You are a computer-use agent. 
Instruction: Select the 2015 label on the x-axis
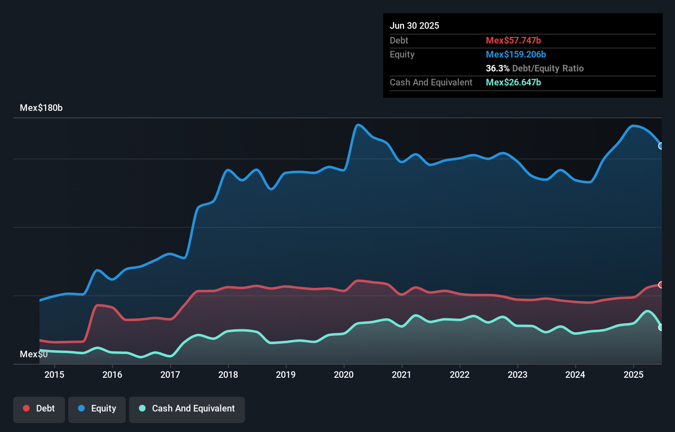54,375
